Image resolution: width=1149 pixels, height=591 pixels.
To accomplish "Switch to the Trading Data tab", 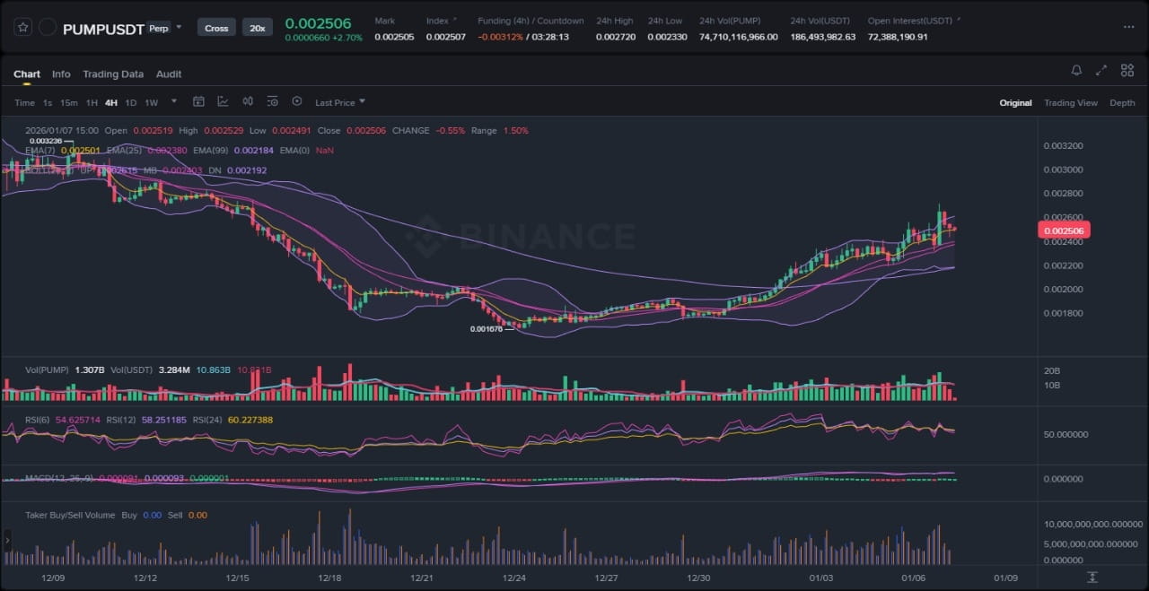I will [113, 74].
